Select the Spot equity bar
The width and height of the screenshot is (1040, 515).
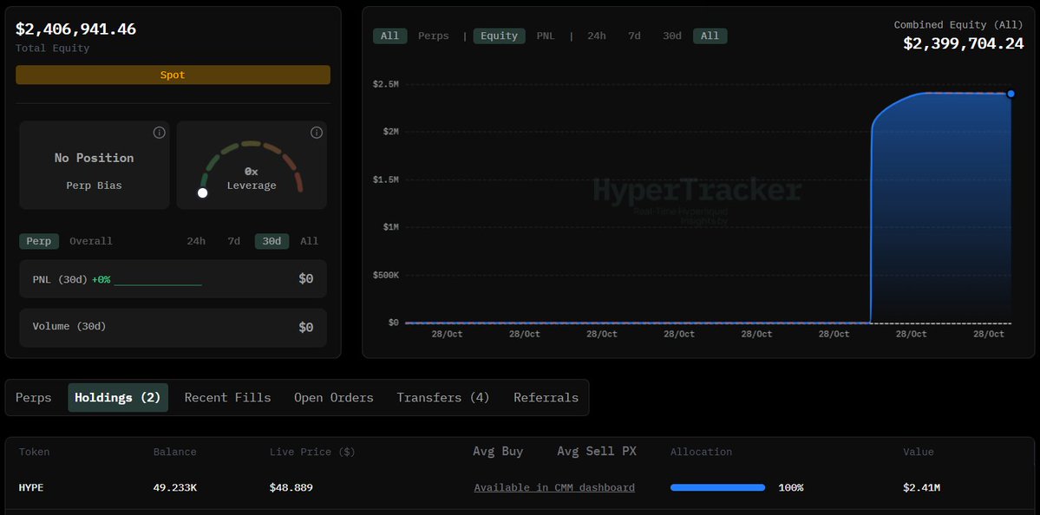point(173,75)
